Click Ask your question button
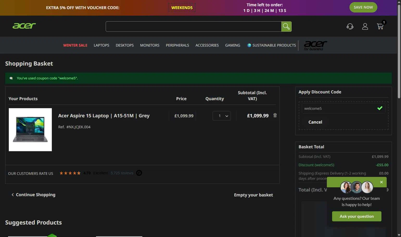Screen dimensions: 401x237 coord(357,216)
